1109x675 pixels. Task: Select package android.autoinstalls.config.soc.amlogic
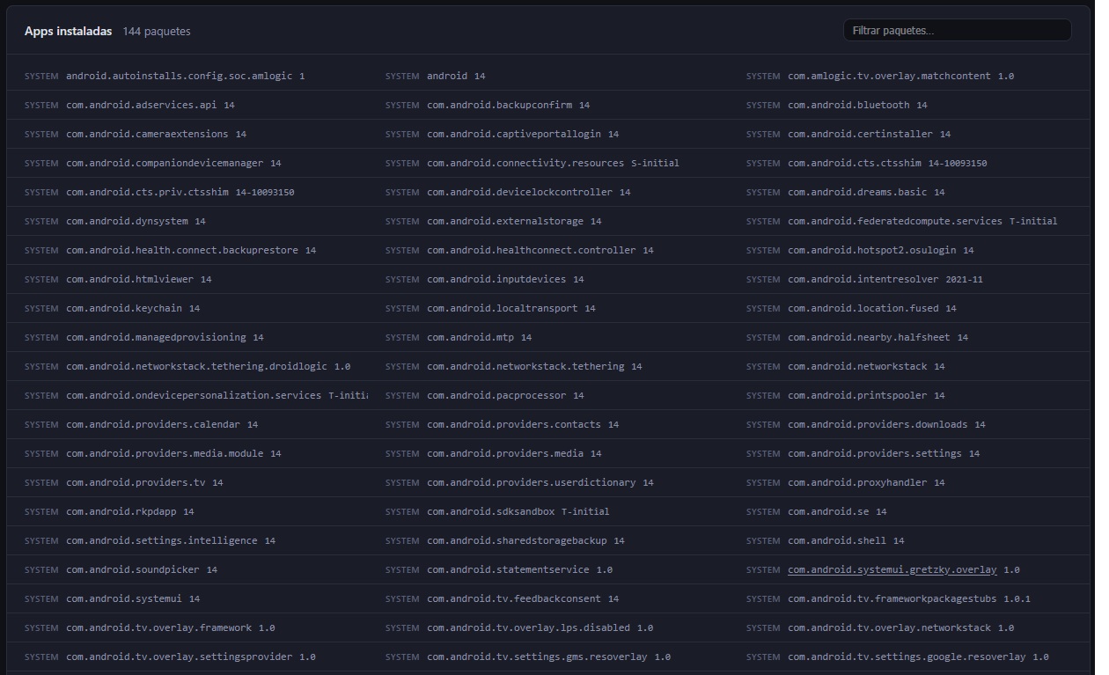pyautogui.click(x=179, y=76)
